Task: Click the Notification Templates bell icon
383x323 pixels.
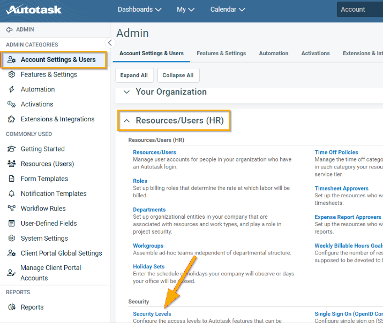Action: 11,194
